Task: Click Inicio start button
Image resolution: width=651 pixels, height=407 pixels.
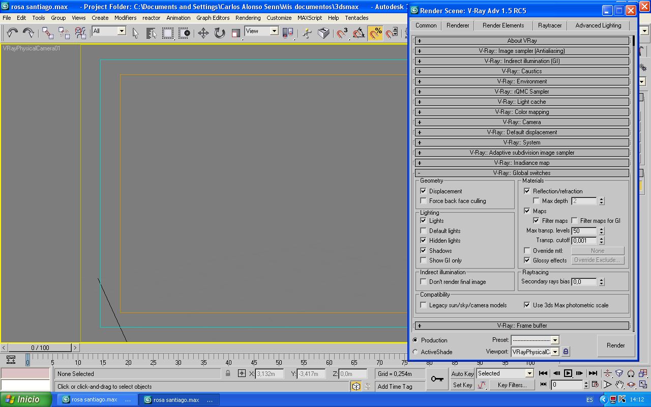Action: pos(26,399)
